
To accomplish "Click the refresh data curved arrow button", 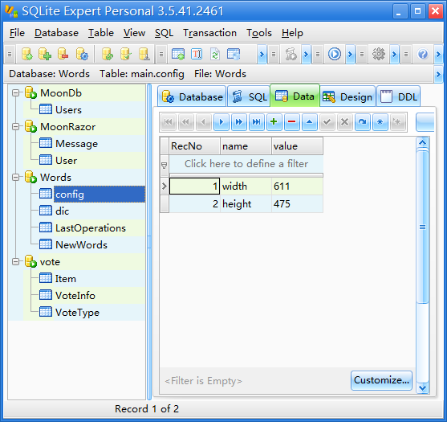I will point(362,122).
